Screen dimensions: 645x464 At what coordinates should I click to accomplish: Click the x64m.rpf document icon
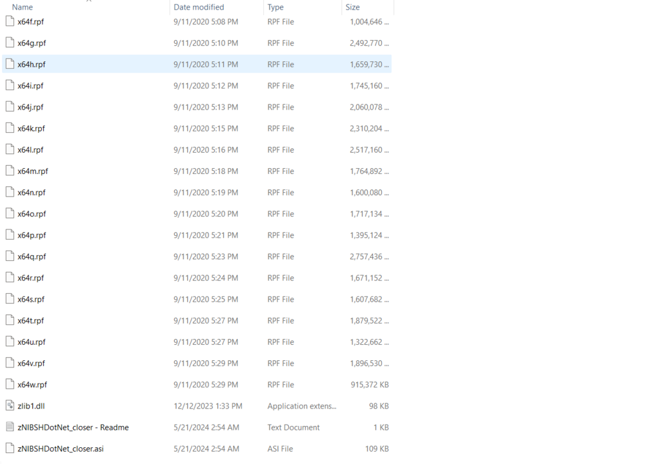point(9,171)
